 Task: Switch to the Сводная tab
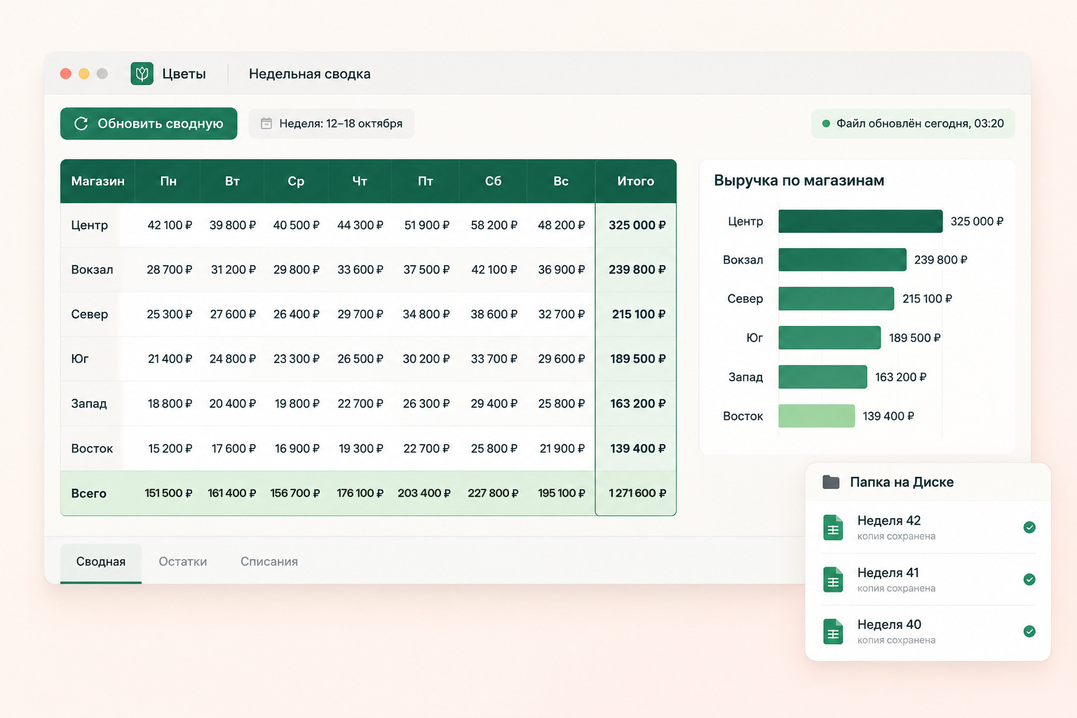pyautogui.click(x=101, y=562)
